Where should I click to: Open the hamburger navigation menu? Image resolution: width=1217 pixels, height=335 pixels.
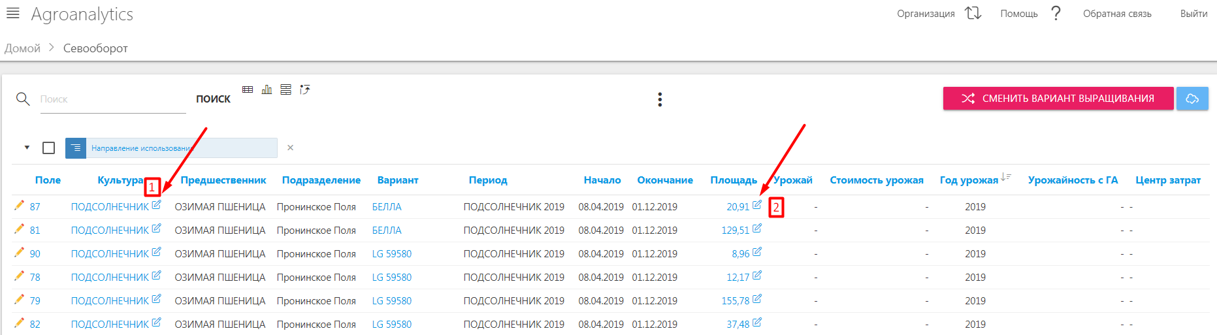coord(12,13)
